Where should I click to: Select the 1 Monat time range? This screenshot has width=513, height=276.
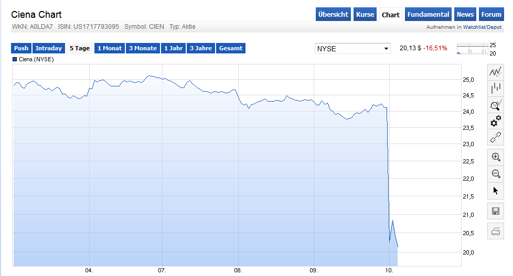[110, 48]
